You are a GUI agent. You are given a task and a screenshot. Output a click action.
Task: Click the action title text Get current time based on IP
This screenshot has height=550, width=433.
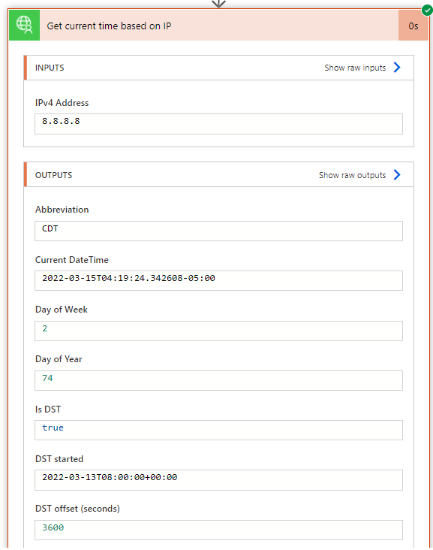pos(109,26)
